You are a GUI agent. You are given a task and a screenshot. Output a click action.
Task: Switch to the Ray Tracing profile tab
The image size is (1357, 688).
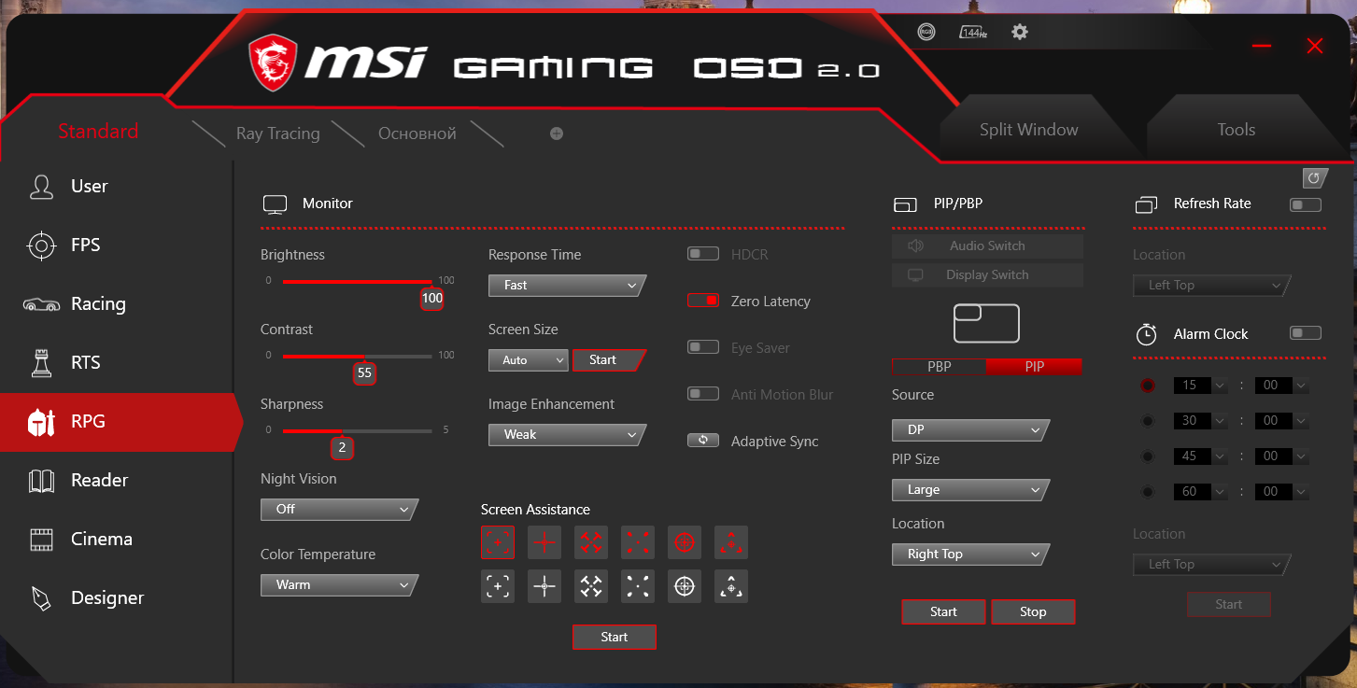click(x=277, y=133)
